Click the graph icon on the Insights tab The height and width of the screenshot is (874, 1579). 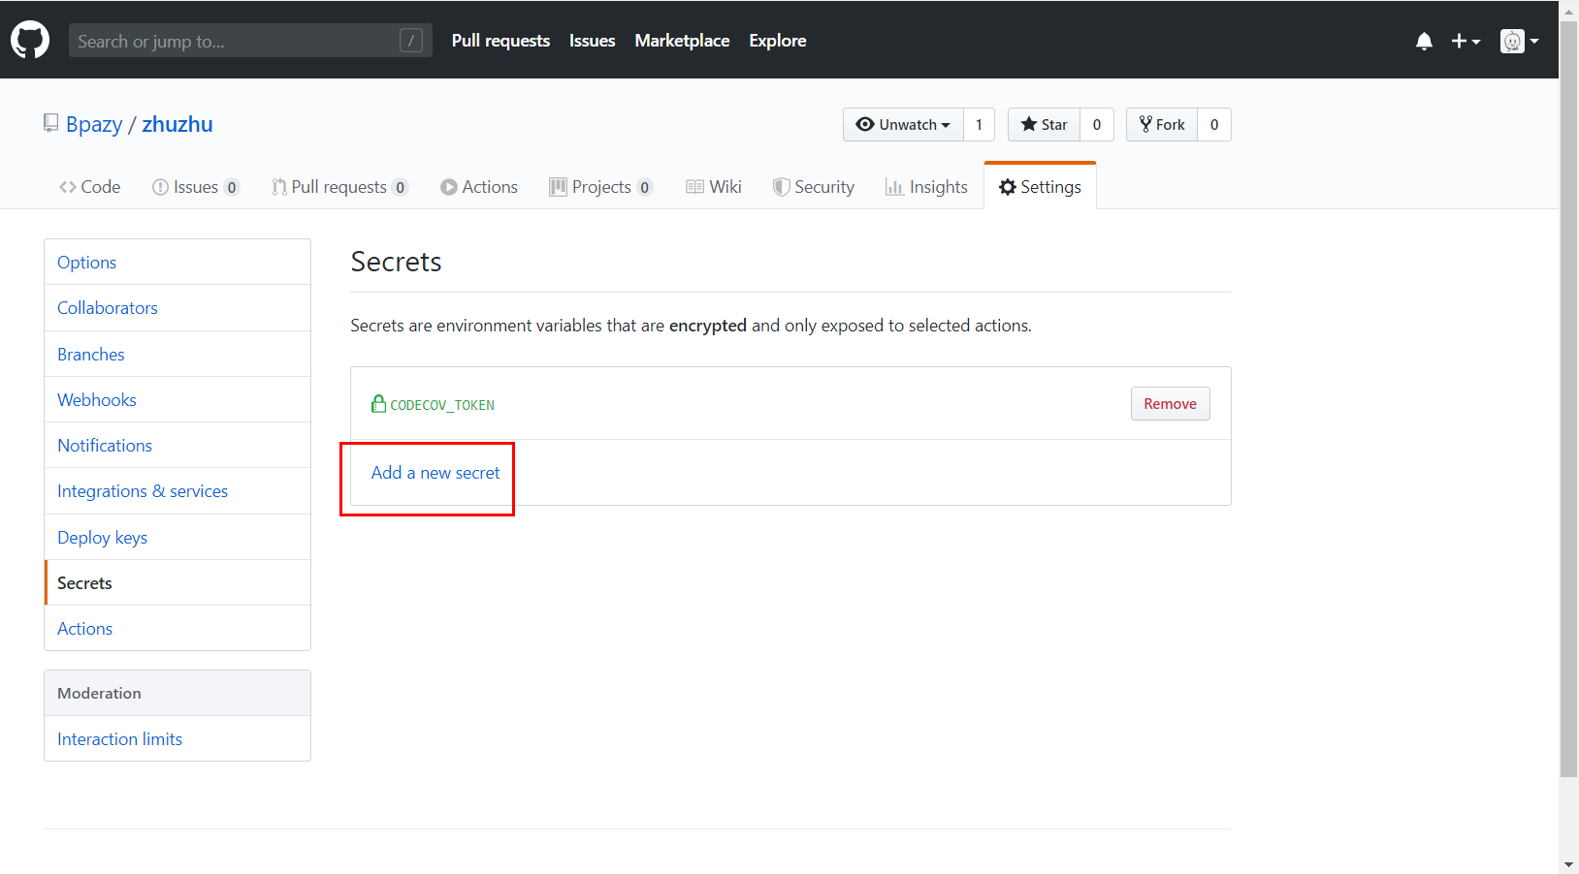(x=894, y=186)
